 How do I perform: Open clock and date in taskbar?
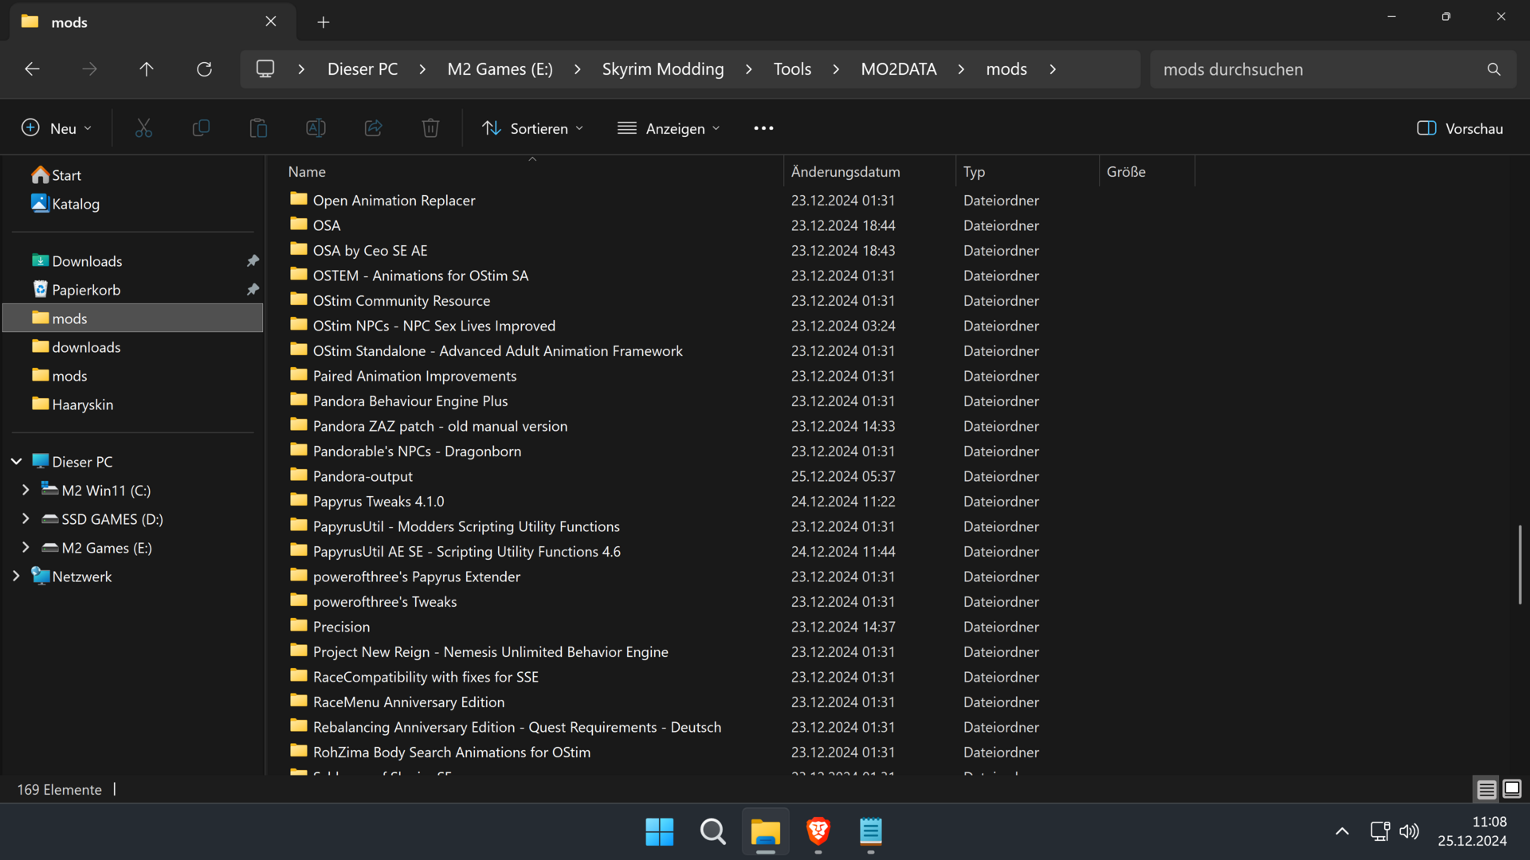(1473, 831)
